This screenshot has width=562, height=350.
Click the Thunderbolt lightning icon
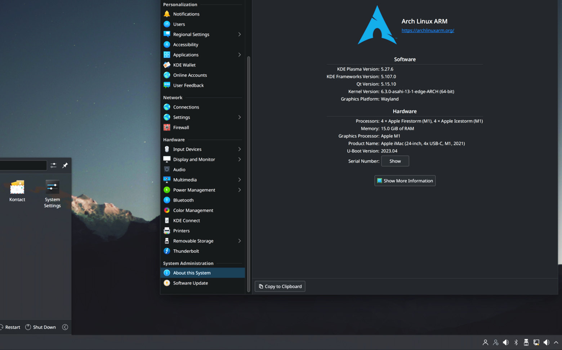pyautogui.click(x=167, y=251)
